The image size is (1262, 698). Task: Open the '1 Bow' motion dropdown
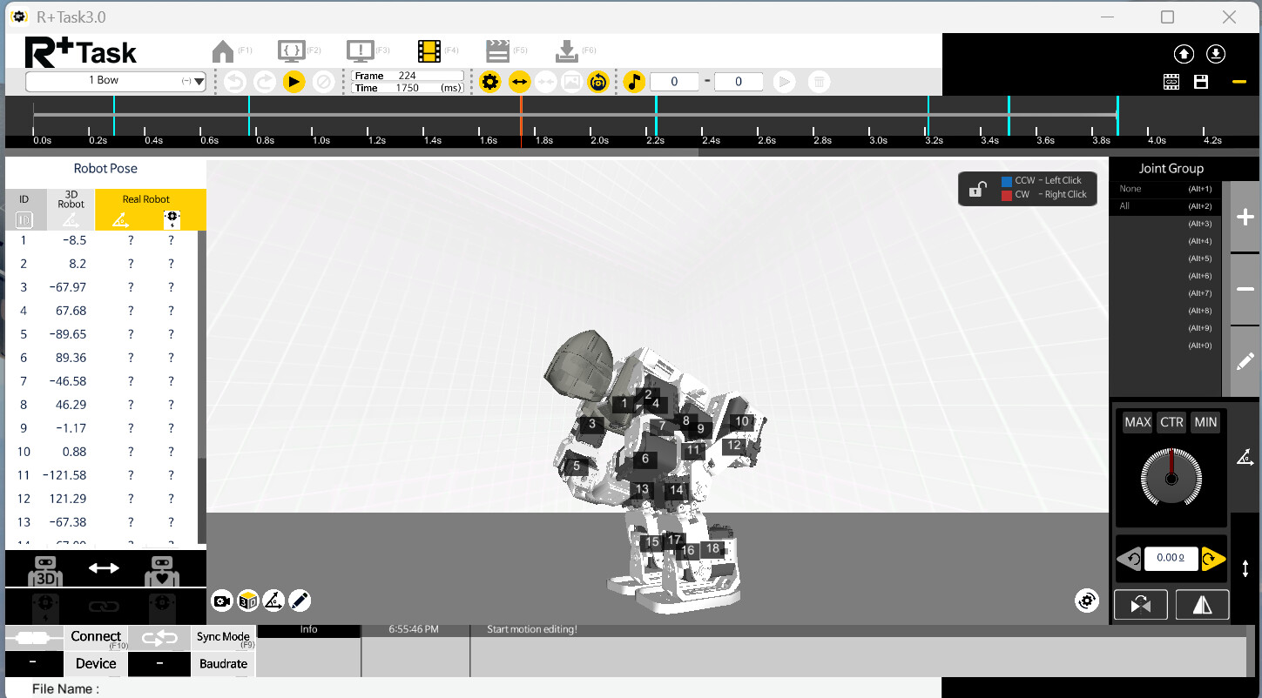coord(115,81)
